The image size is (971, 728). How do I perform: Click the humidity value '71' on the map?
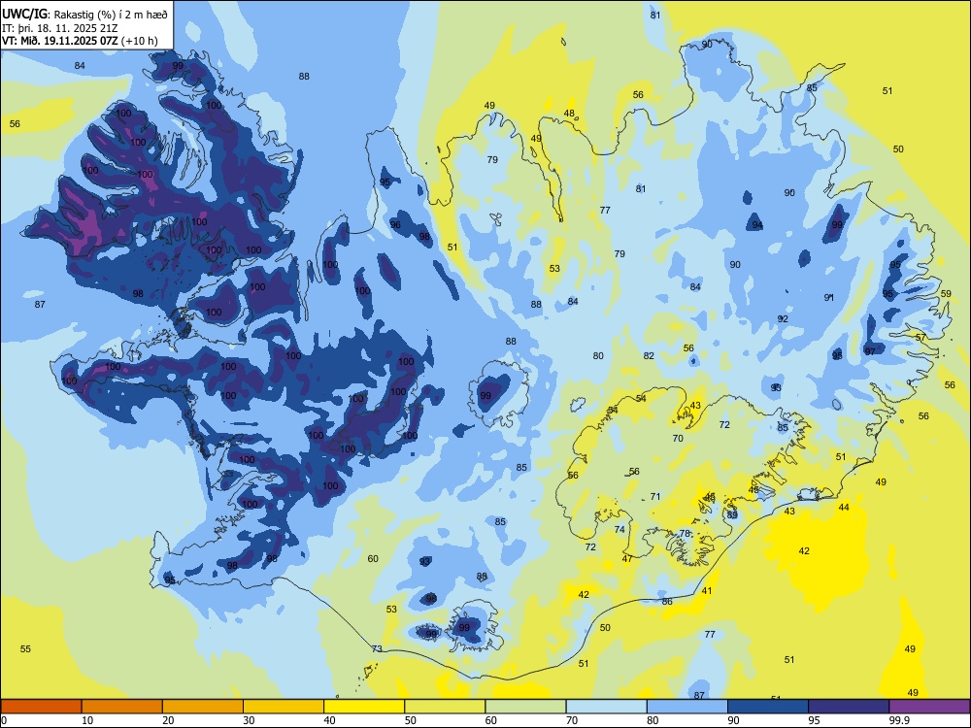[655, 496]
